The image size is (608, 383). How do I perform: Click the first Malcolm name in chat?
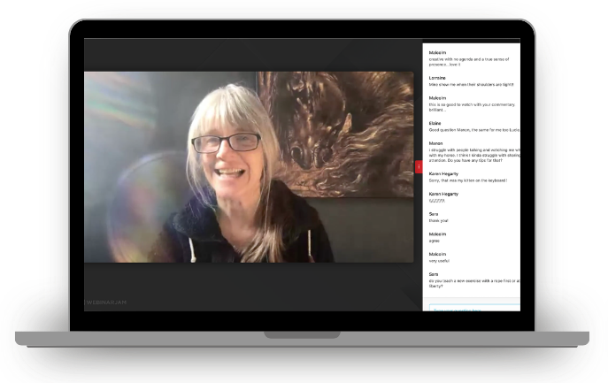pyautogui.click(x=437, y=53)
